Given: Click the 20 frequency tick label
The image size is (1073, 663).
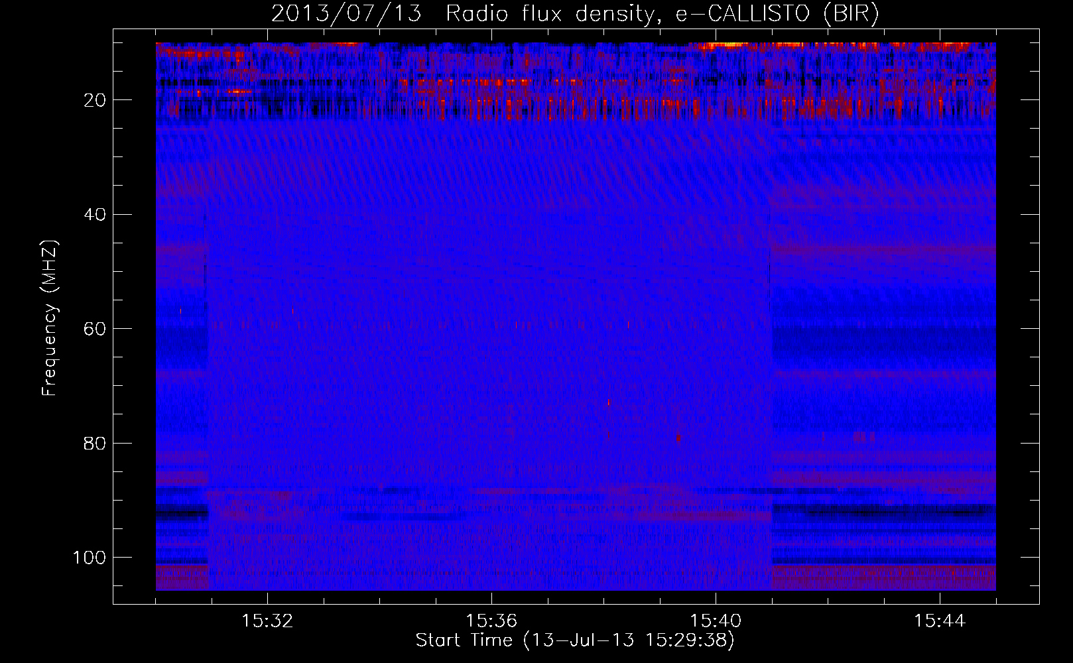Looking at the screenshot, I should (95, 100).
